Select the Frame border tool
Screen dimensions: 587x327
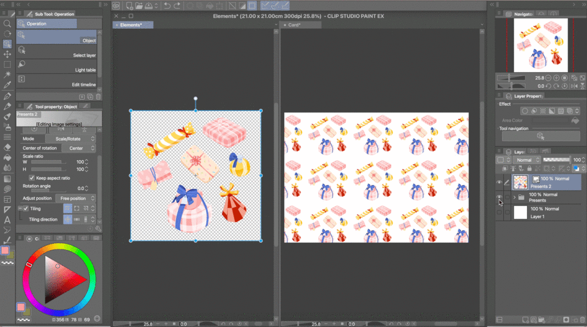[7, 199]
